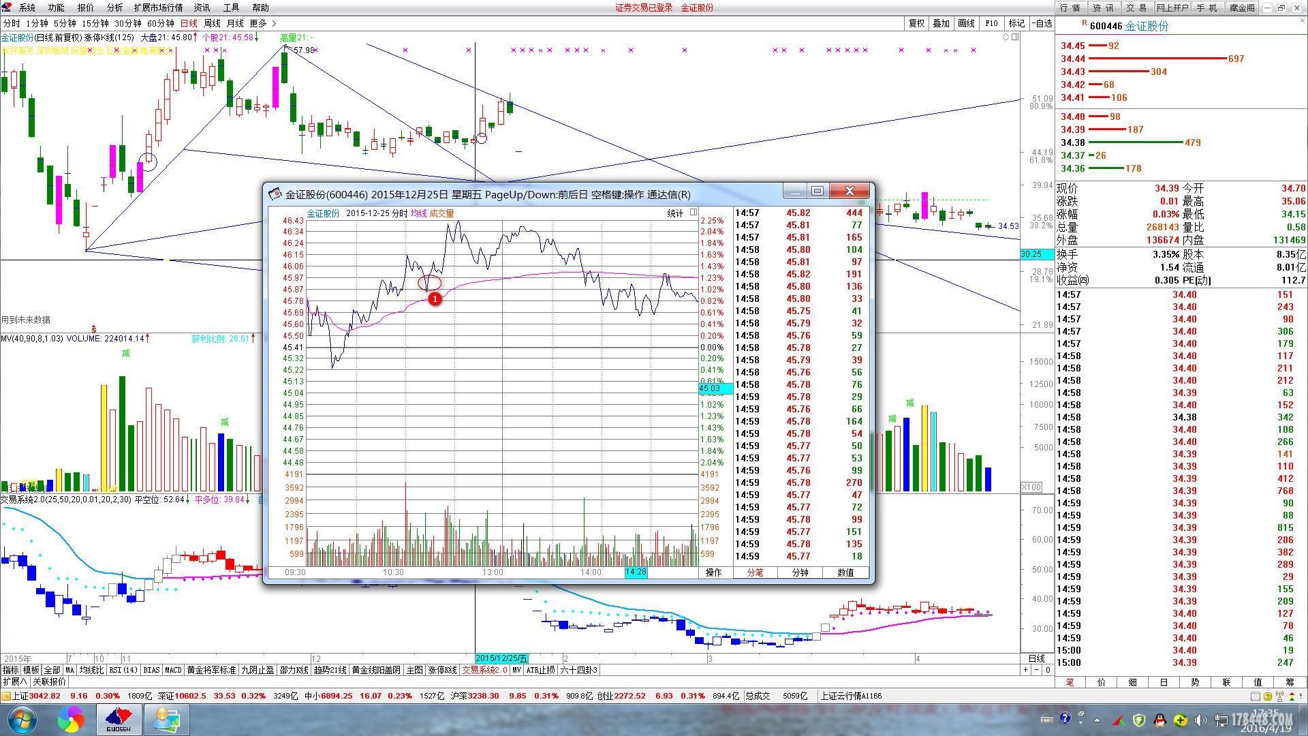Select the 模板 template tab

pos(31,670)
